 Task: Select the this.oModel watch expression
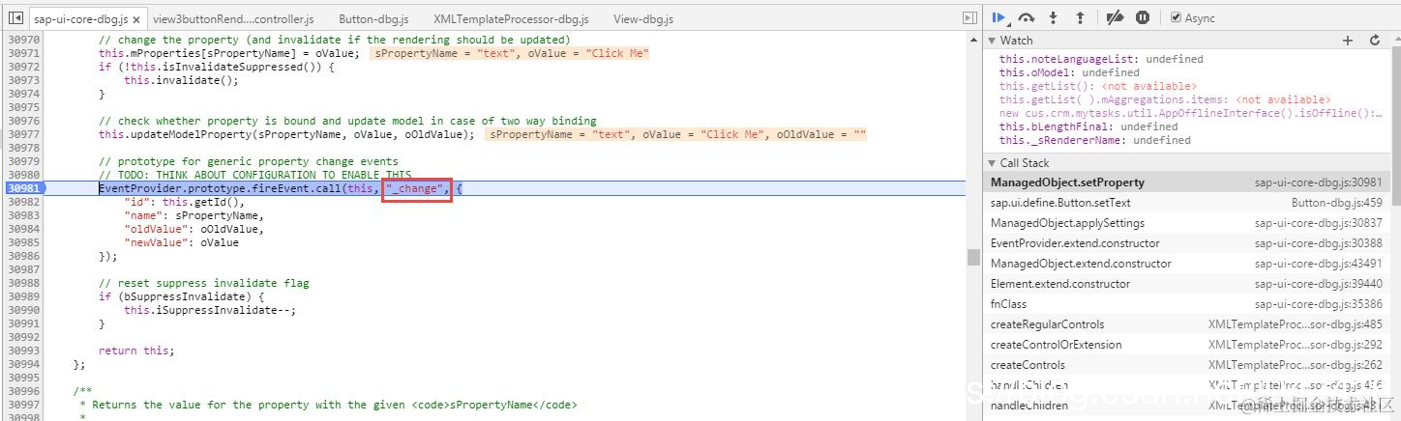[x=1069, y=72]
